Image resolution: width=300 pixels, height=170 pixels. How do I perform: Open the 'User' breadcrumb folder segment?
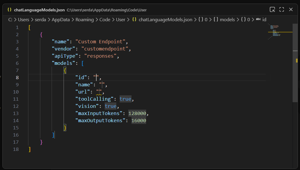(120, 19)
